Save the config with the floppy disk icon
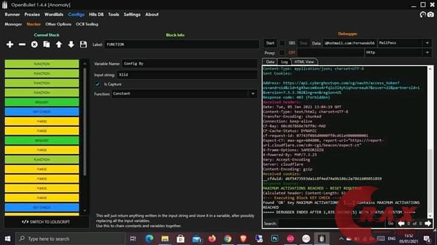437x245 pixels. coord(83,44)
